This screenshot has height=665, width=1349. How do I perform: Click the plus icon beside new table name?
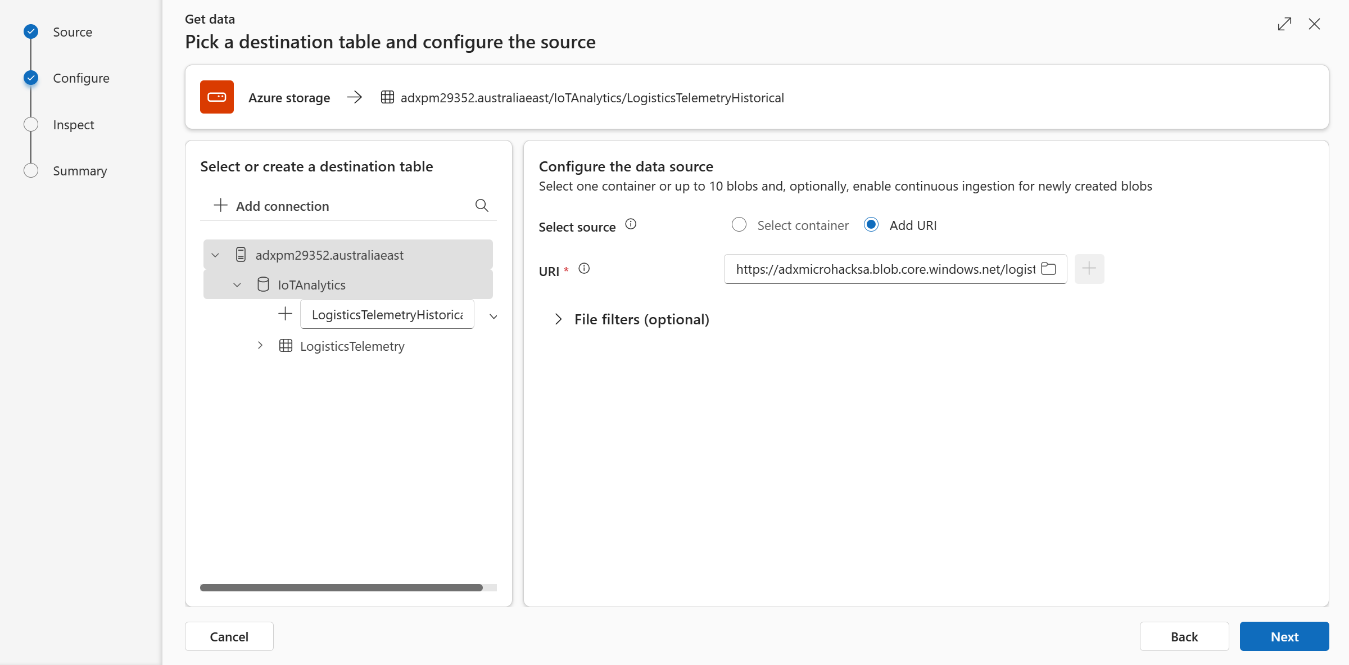(x=286, y=314)
